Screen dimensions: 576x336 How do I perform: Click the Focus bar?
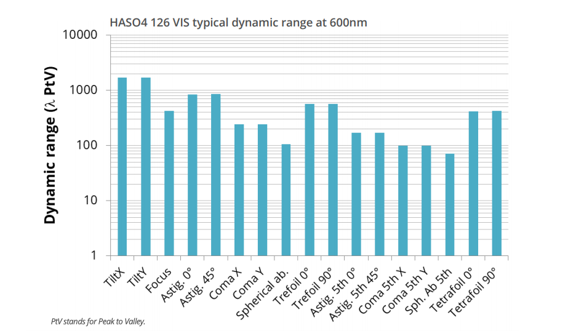[169, 183]
